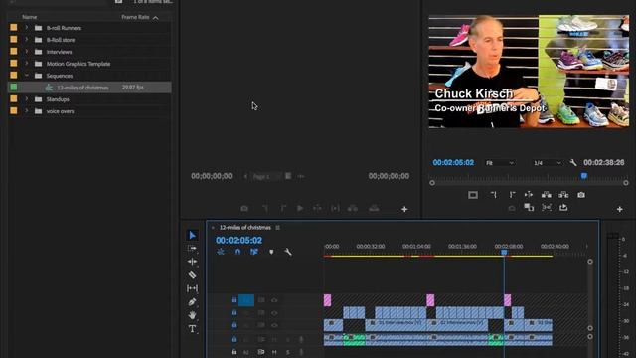The height and width of the screenshot is (358, 636).
Task: Toggle eye icon on second video track
Action: (274, 313)
